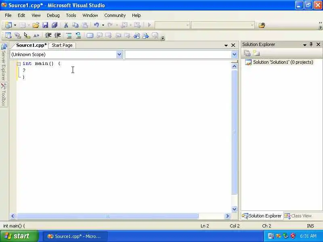Switch to the Start Page tab
Image resolution: width=323 pixels, height=242 pixels.
[62, 45]
